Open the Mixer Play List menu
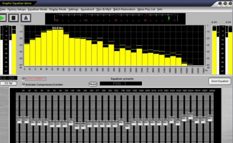 tap(146, 9)
